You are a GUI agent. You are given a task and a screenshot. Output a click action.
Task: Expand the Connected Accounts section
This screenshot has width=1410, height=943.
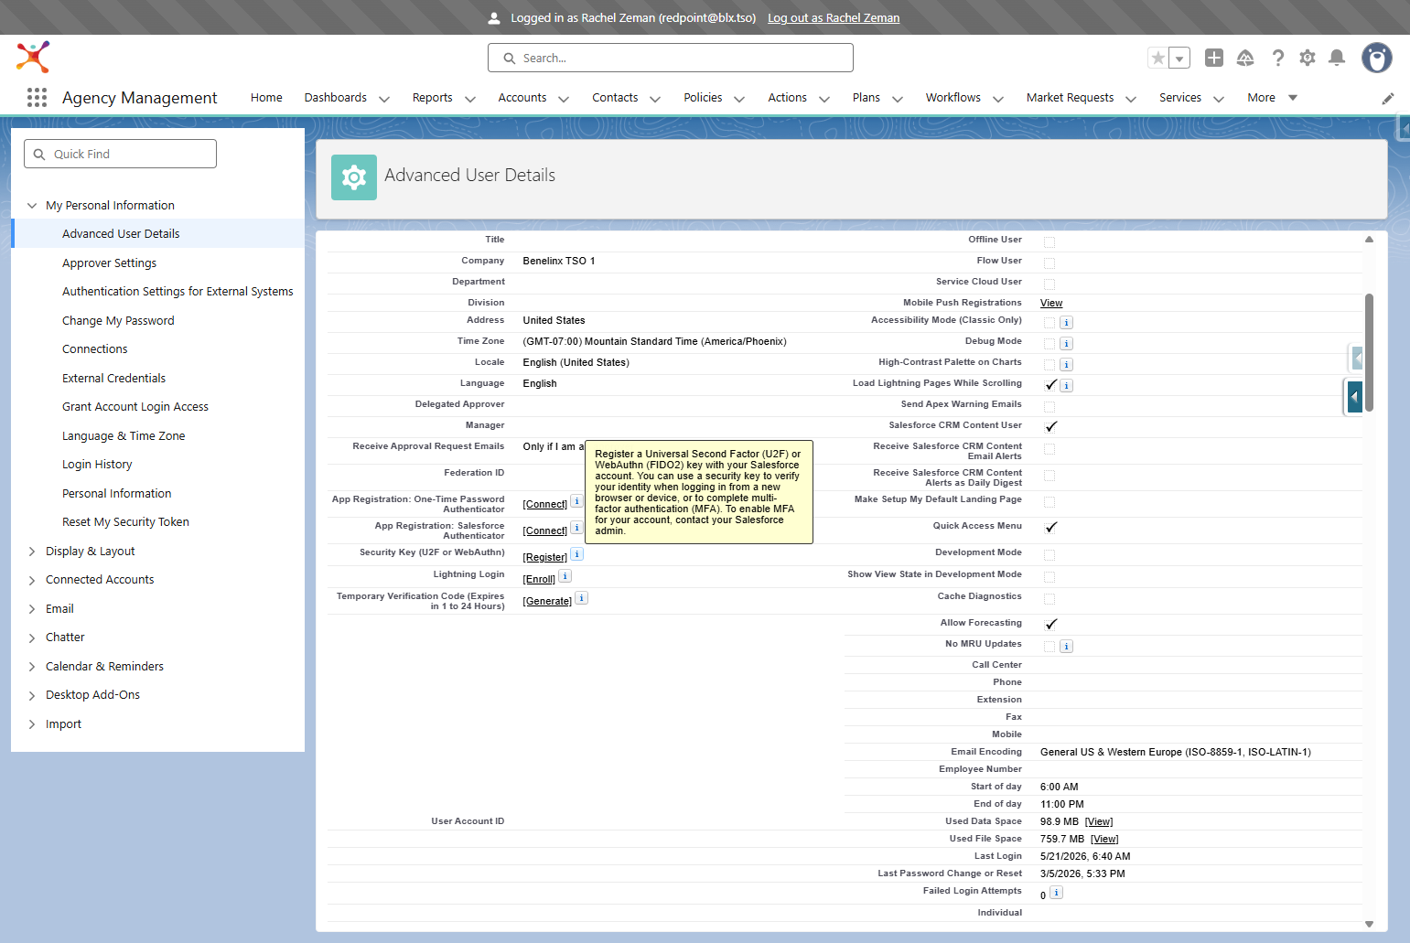[x=32, y=580]
